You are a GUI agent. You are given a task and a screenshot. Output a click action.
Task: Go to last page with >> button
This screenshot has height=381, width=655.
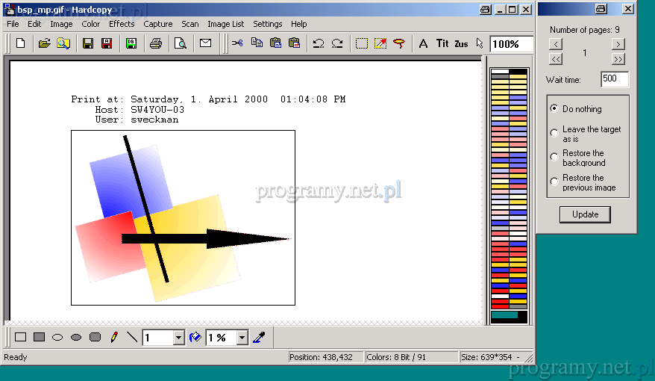(x=618, y=59)
